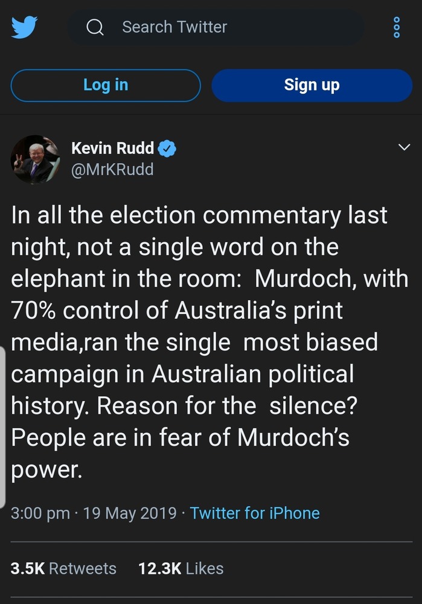The height and width of the screenshot is (604, 422).
Task: View the 12.3K Likes list
Action: (x=181, y=568)
